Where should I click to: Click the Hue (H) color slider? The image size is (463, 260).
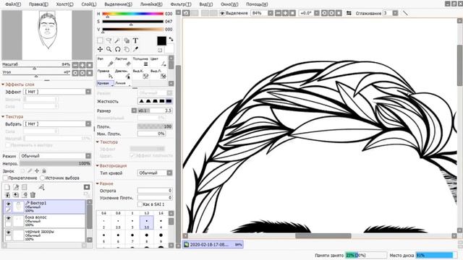133,14
